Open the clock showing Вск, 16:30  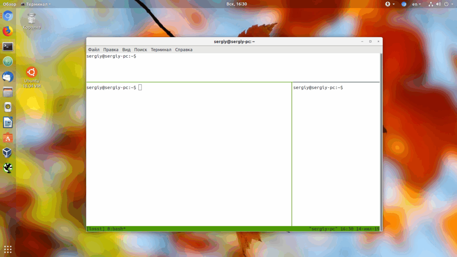[x=237, y=4]
